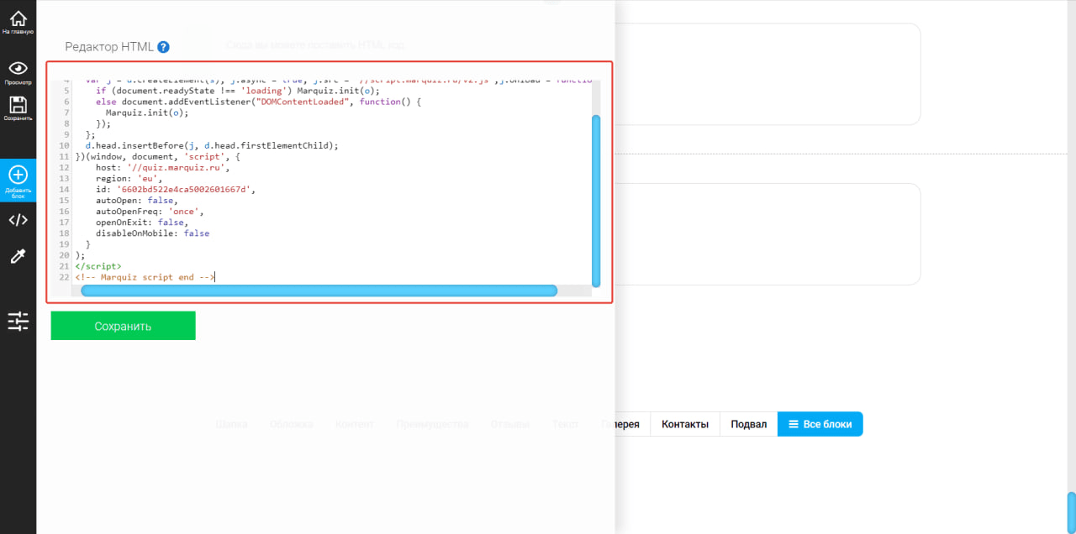This screenshot has height=534, width=1076.
Task: Click line number 11 in the gutter
Action: (x=64, y=157)
